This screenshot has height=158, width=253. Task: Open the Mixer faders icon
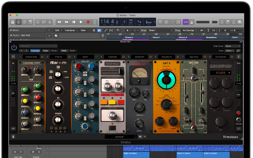44,22
